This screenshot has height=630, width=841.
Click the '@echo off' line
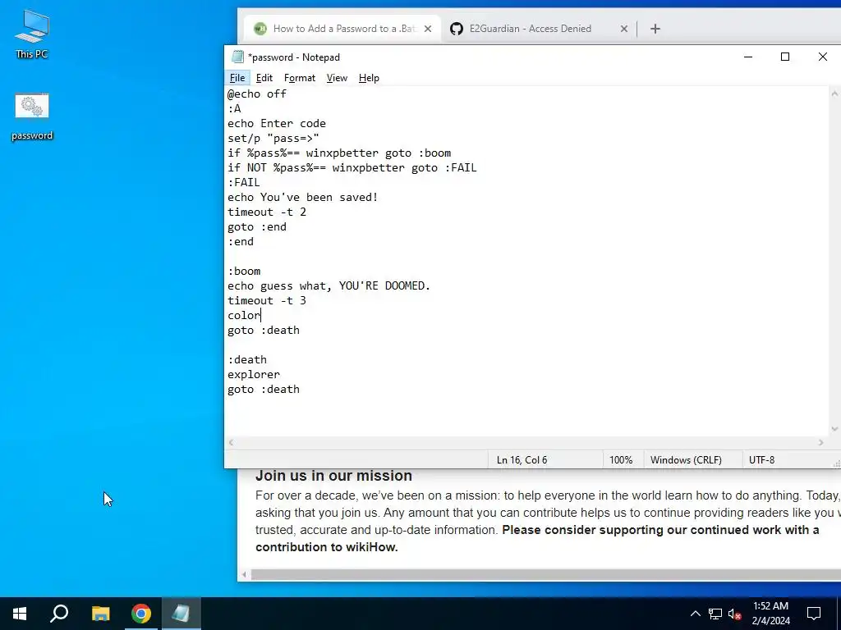pos(257,94)
